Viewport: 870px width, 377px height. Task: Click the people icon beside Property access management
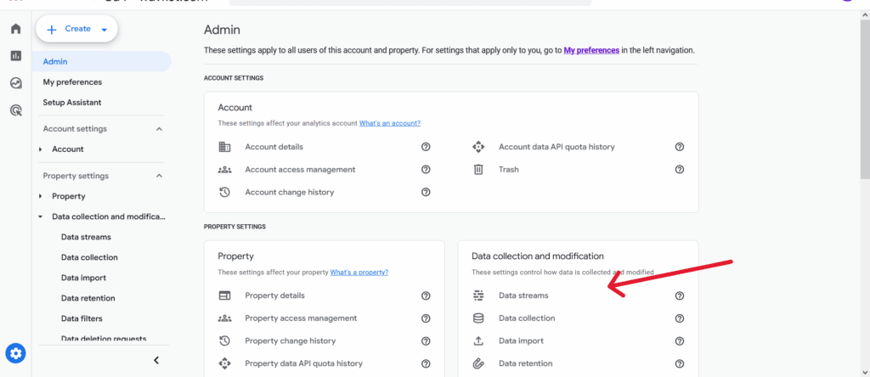coord(224,318)
